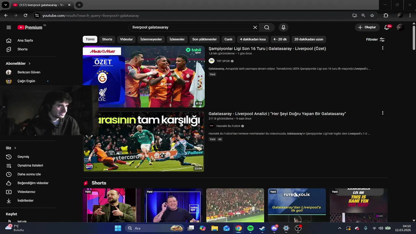Open the install app icon in address bar
Image resolution: width=416 pixels, height=234 pixels.
point(355,15)
